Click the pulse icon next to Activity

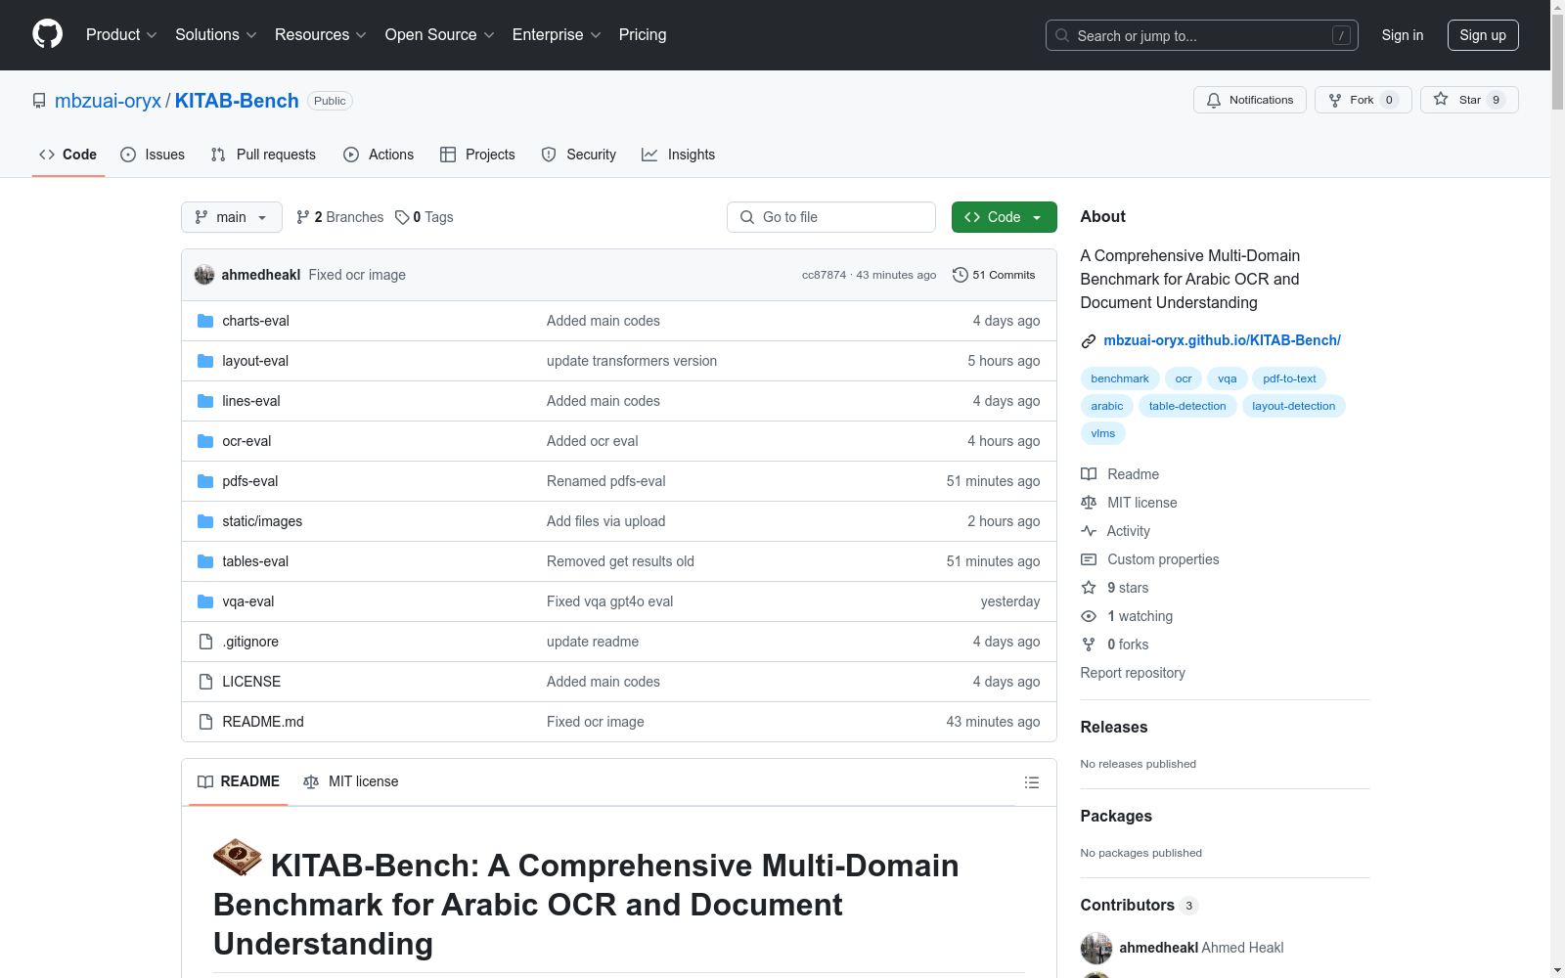tap(1089, 531)
